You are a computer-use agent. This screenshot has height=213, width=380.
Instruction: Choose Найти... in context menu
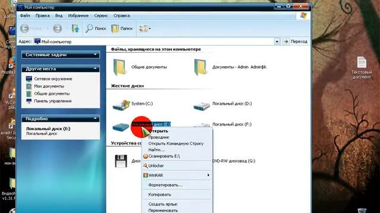click(x=177, y=150)
